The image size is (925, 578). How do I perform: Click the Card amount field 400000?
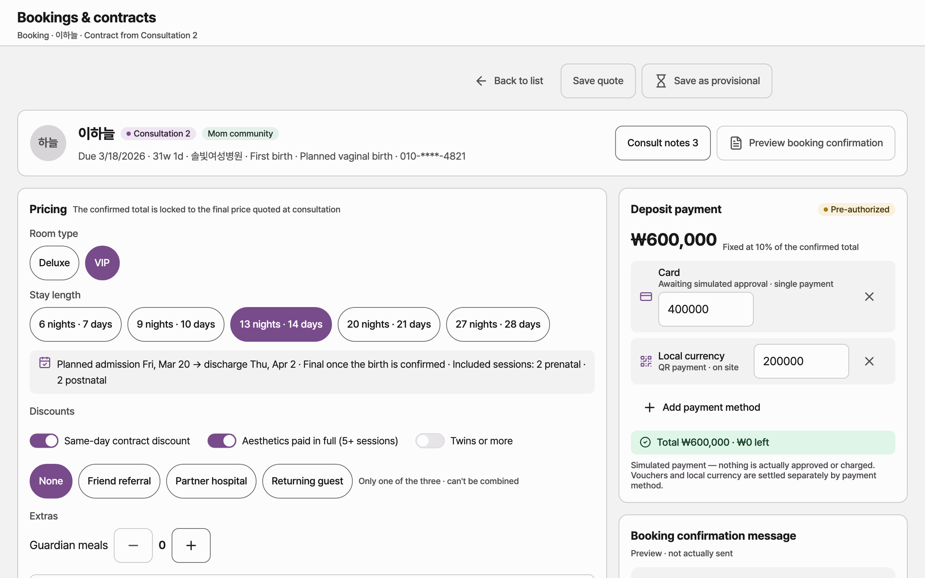pos(706,309)
